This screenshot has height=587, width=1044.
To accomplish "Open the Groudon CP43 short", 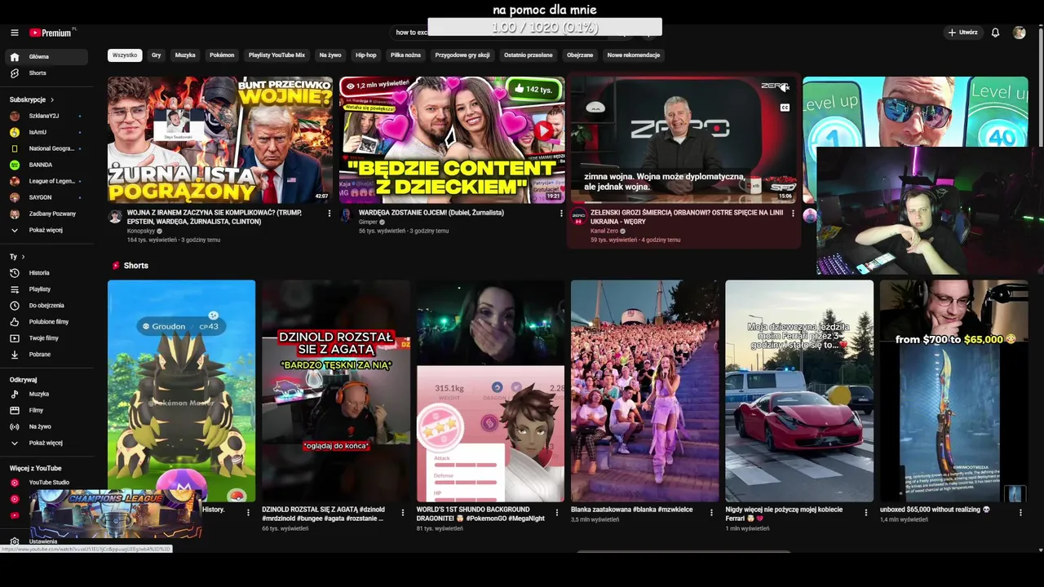I will (x=181, y=391).
